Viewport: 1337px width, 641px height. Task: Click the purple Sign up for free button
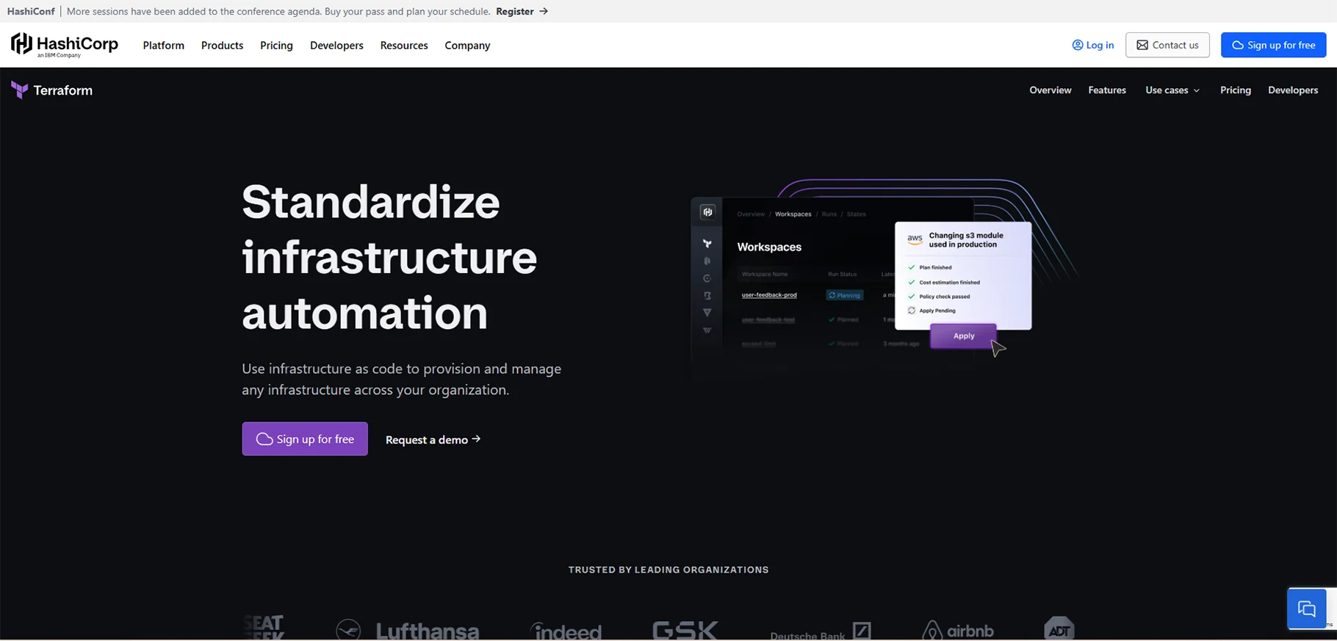[305, 439]
